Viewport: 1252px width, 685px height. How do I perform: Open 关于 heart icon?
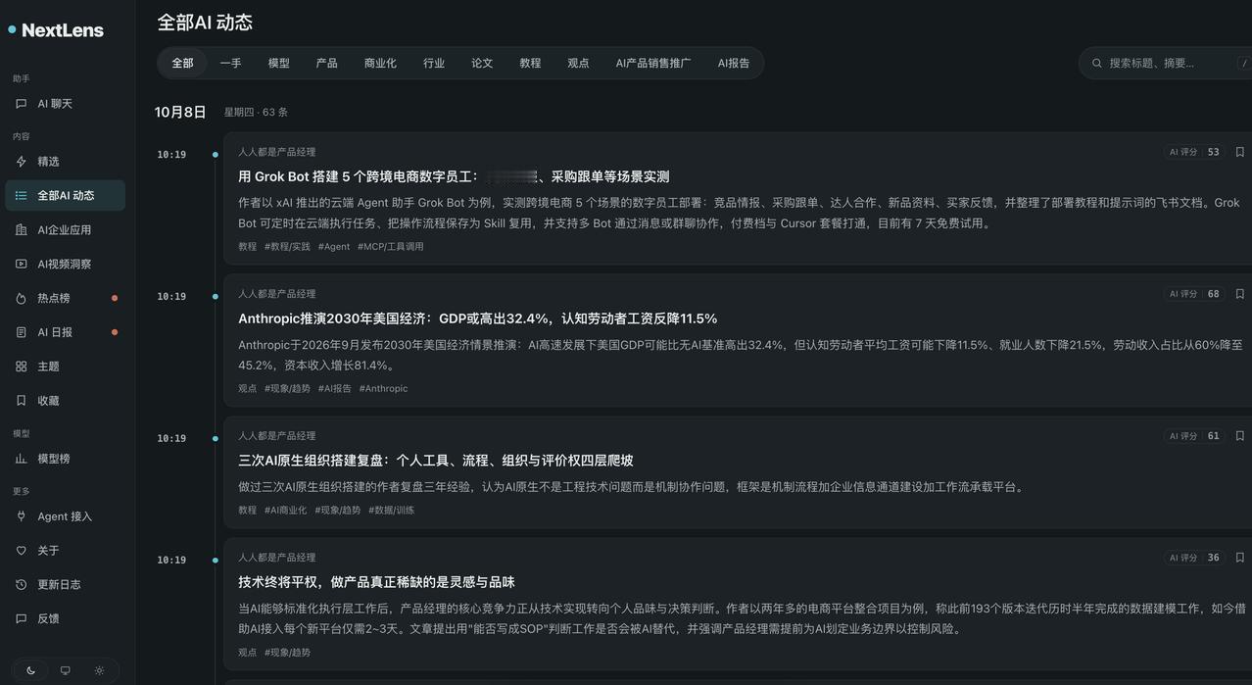(22, 551)
